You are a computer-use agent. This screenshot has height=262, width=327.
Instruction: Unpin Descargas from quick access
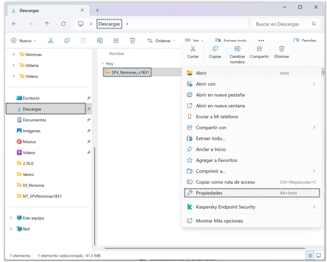click(89, 109)
